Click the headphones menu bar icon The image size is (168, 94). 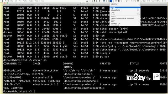click(x=99, y=1)
